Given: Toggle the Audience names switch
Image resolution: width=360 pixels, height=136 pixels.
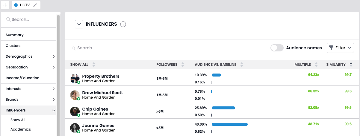Looking at the screenshot, I should [x=277, y=48].
